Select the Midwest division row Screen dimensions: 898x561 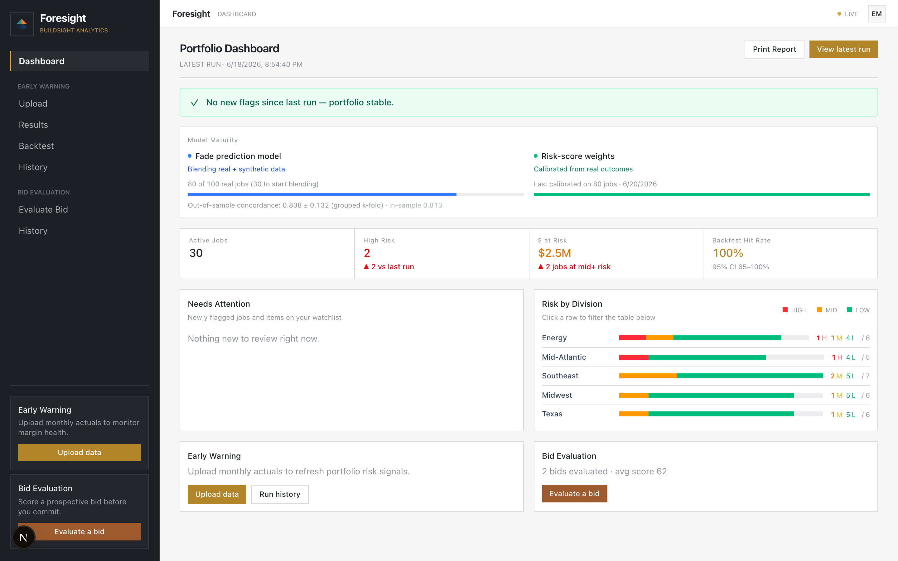pyautogui.click(x=706, y=395)
